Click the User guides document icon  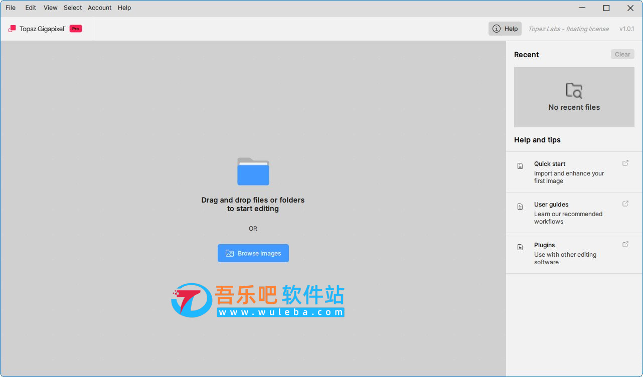[x=520, y=207]
